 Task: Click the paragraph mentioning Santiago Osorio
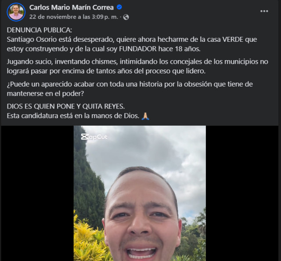click(x=132, y=44)
